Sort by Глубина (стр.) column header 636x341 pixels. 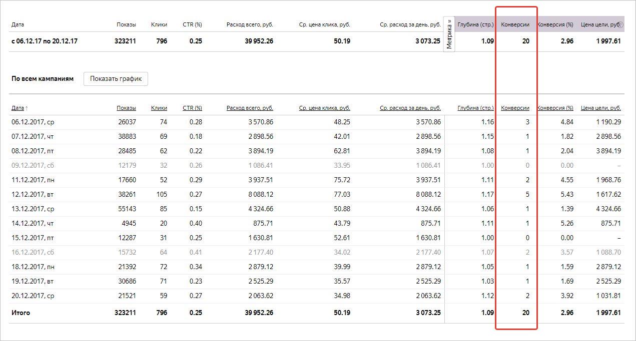pyautogui.click(x=475, y=108)
